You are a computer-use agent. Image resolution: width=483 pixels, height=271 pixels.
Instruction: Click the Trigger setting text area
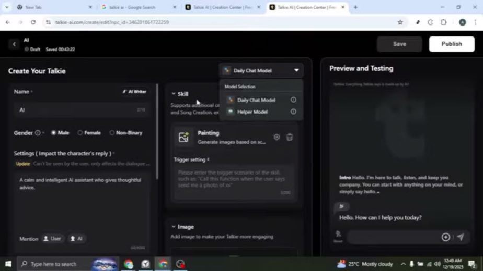click(x=234, y=183)
